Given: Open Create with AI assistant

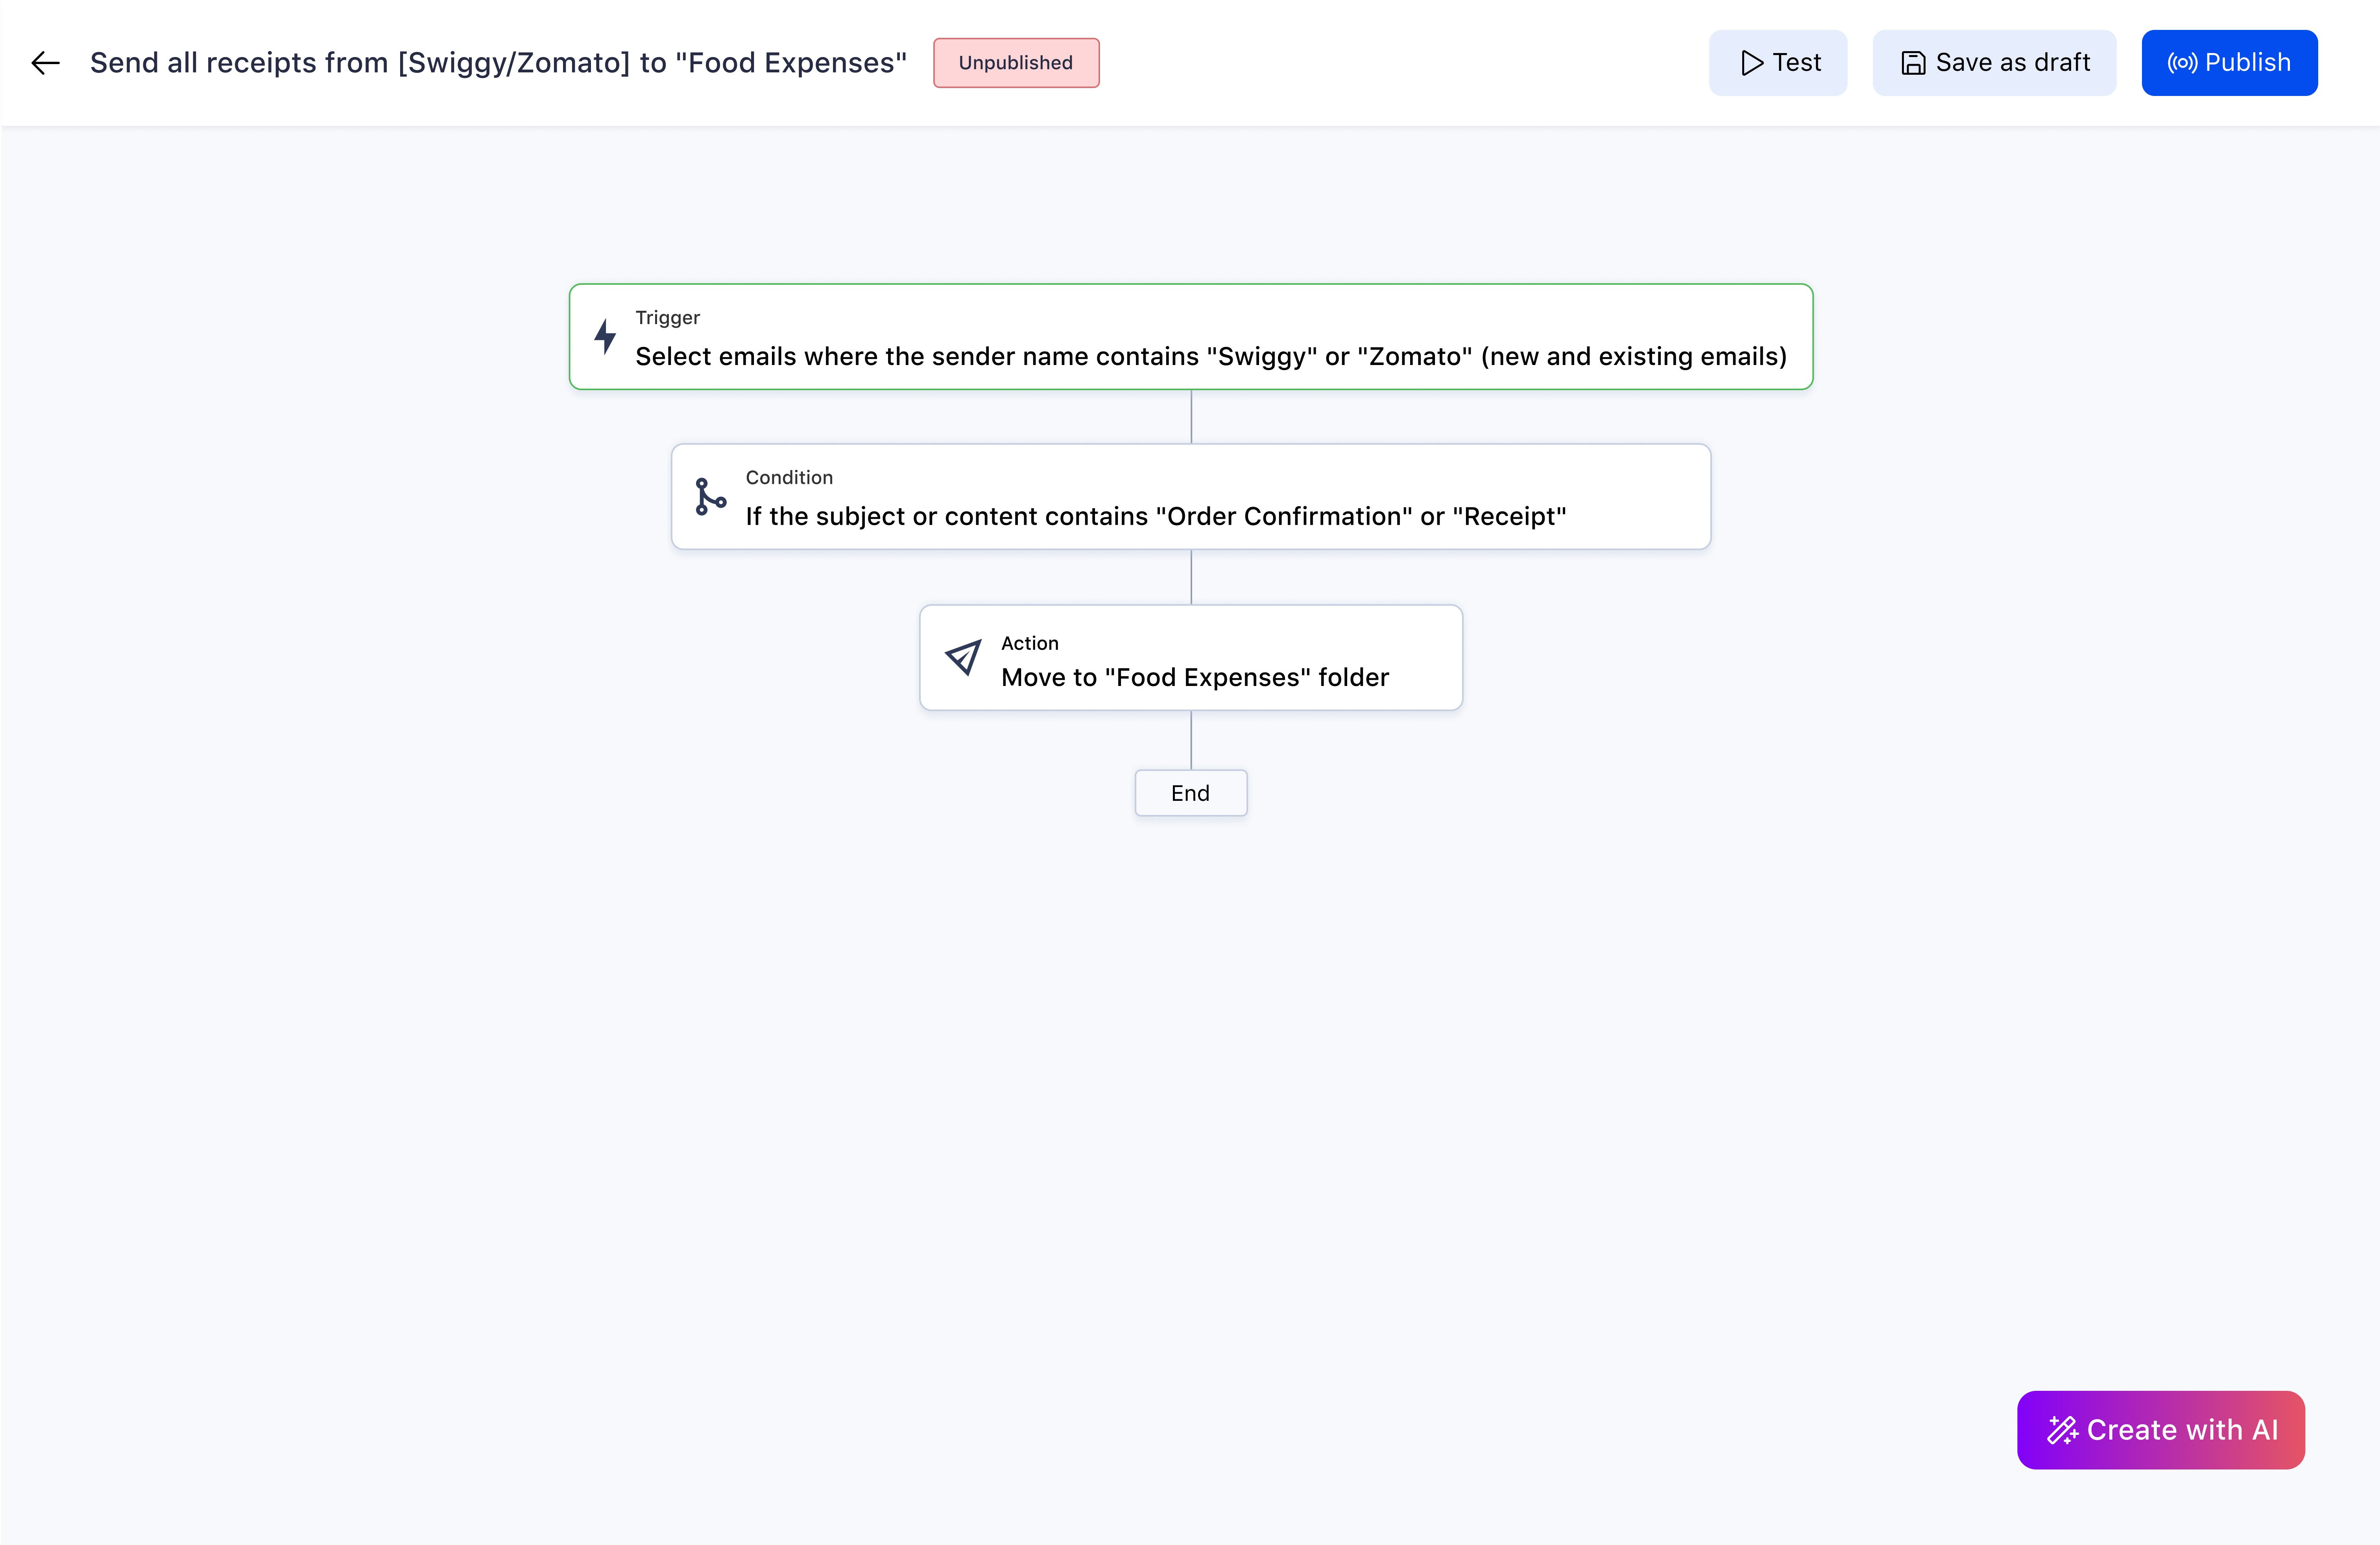Looking at the screenshot, I should tap(2160, 1430).
